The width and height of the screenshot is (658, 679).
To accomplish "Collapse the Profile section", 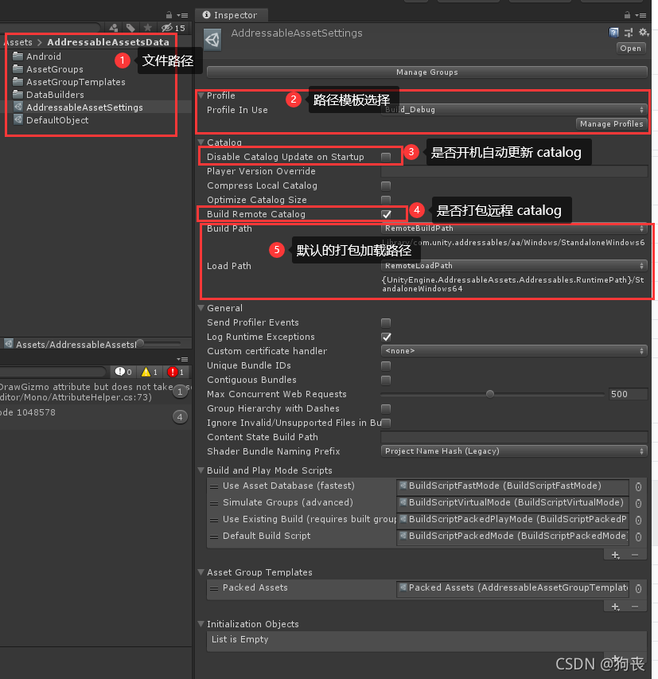I will (x=201, y=96).
